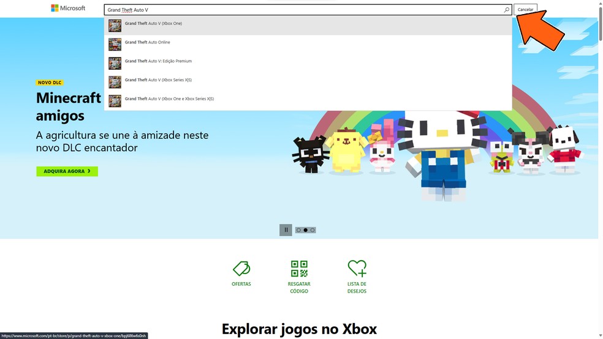This screenshot has height=339, width=603.
Task: Open the Lista de Desejos heart icon
Action: 357,269
